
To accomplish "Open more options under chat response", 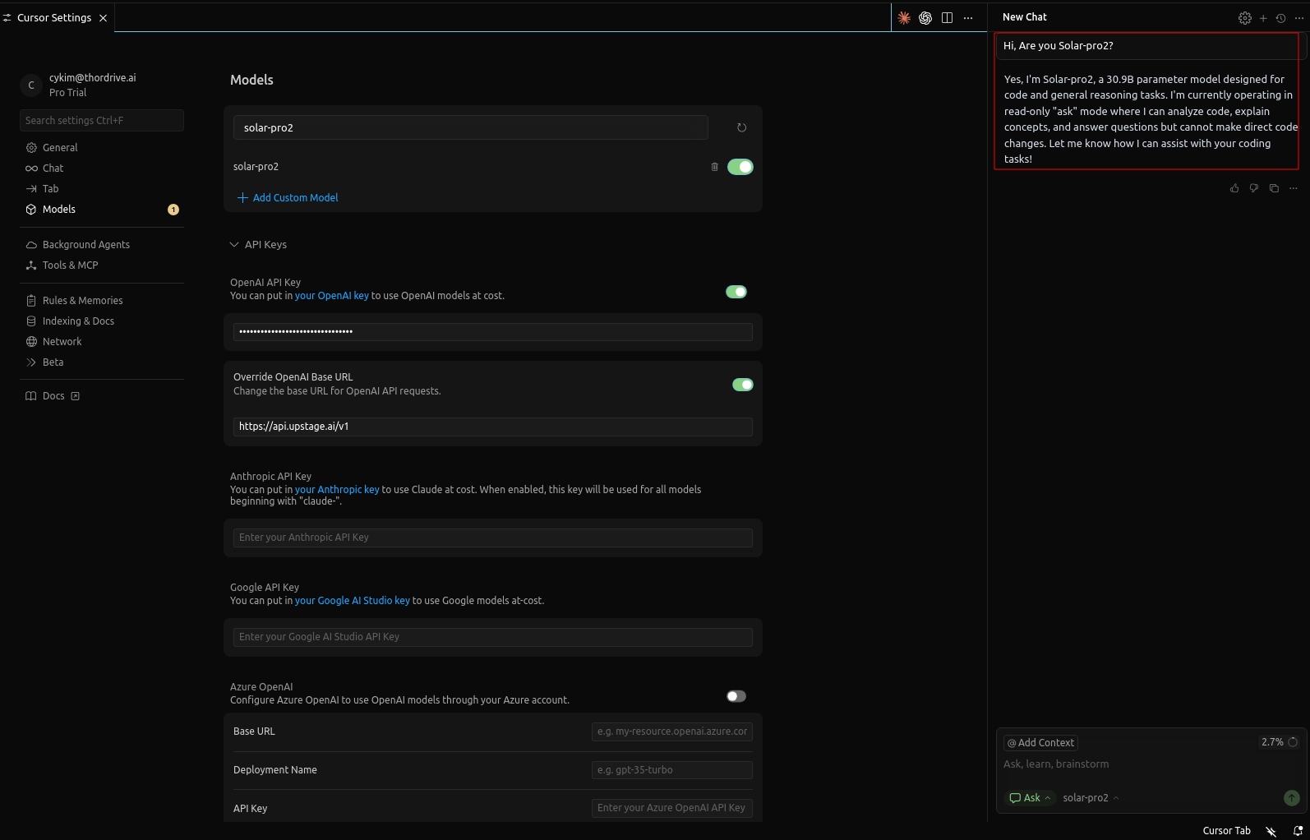I will (x=1294, y=188).
